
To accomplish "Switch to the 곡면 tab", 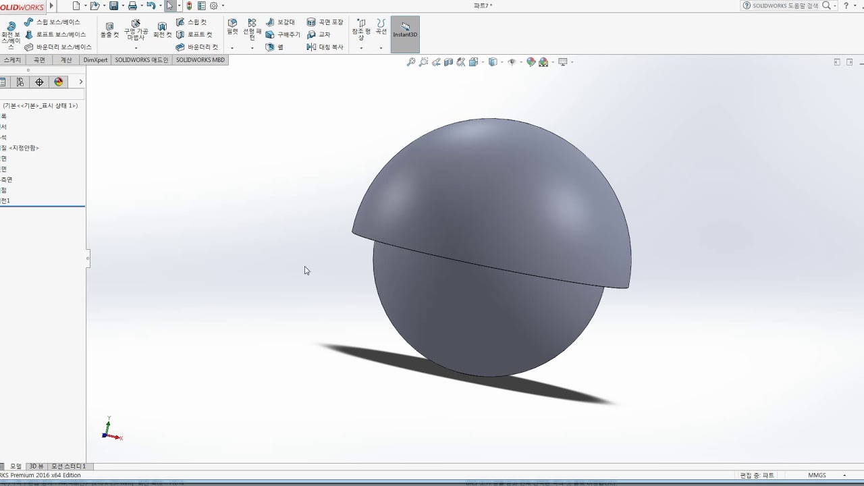I will [39, 60].
